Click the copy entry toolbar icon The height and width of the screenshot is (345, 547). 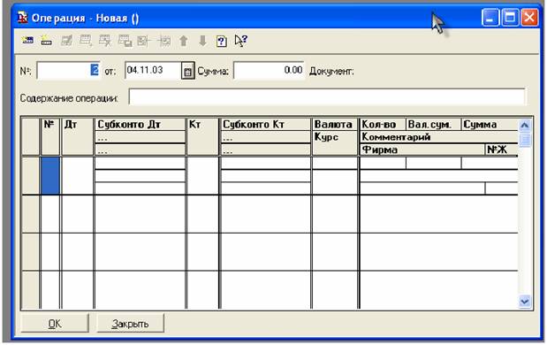(125, 42)
